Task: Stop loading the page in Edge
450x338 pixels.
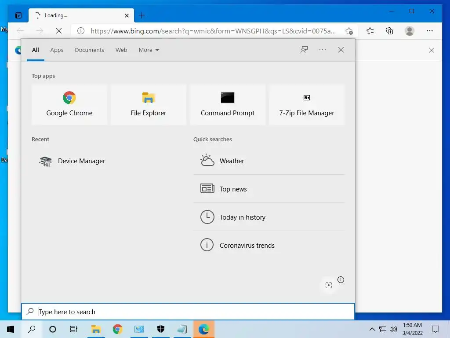Action: tap(59, 31)
